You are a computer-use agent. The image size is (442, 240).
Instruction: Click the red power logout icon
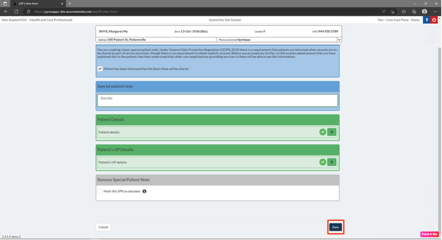[x=434, y=20]
